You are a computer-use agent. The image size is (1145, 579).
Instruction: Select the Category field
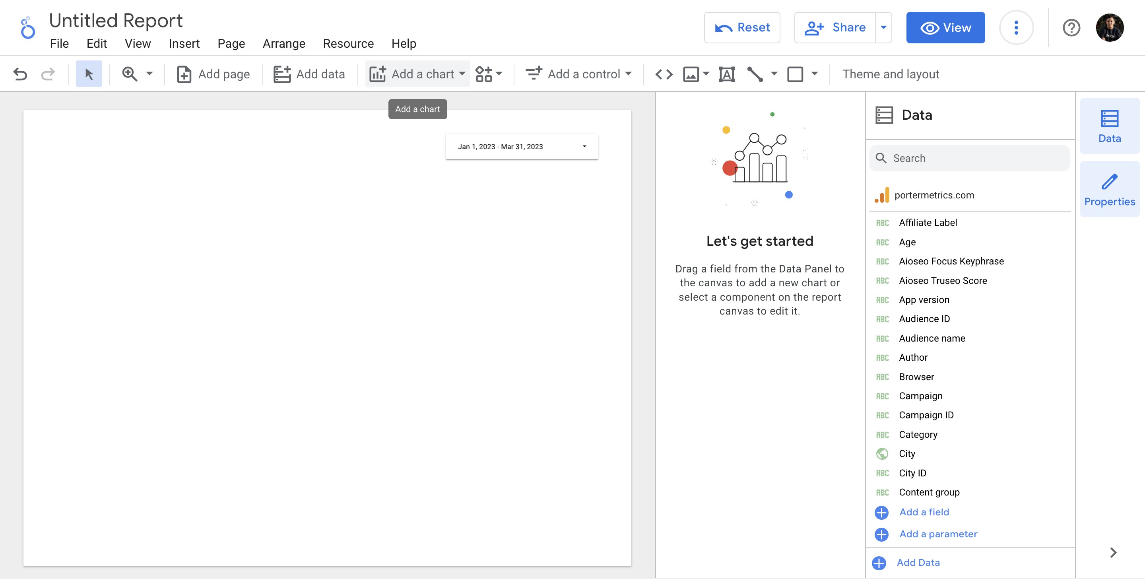(918, 435)
